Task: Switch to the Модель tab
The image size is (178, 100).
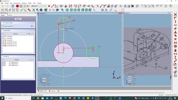Action: click(x=3, y=15)
